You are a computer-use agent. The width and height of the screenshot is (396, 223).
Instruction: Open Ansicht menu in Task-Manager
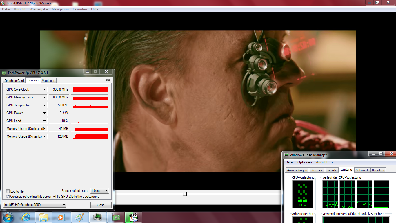(x=322, y=162)
